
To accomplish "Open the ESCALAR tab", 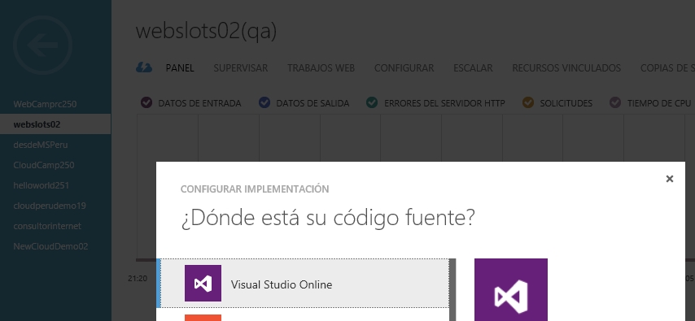I will tap(473, 68).
